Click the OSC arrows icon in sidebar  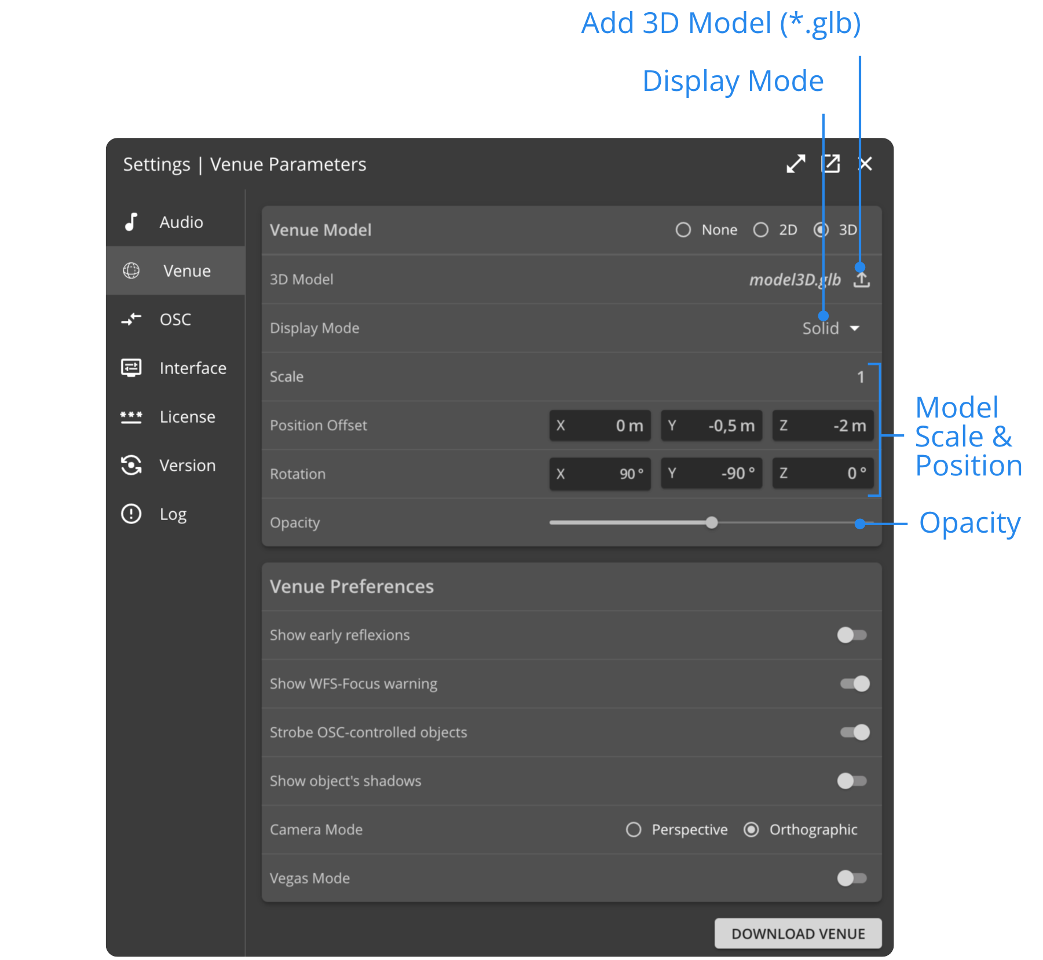131,319
